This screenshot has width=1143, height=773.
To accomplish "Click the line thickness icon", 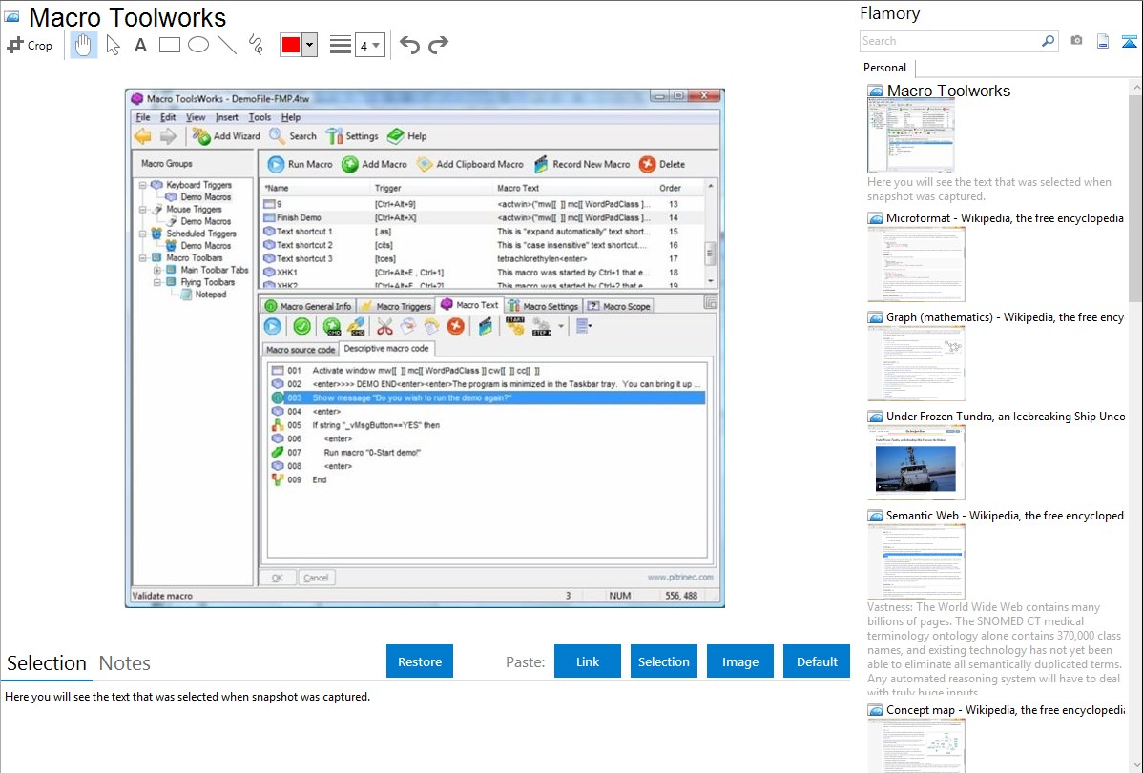I will (340, 45).
